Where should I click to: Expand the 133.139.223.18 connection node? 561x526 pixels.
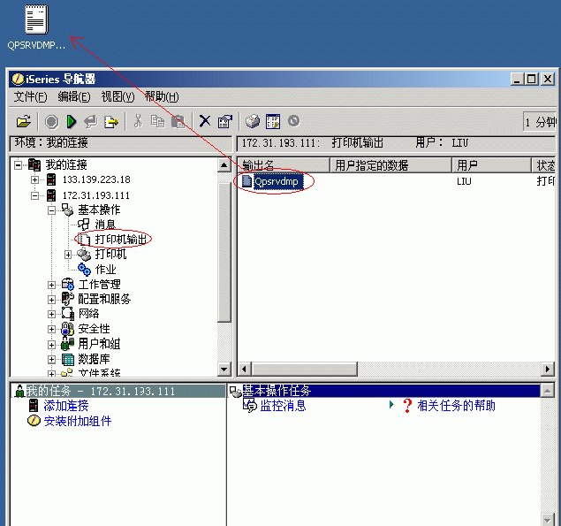(34, 179)
